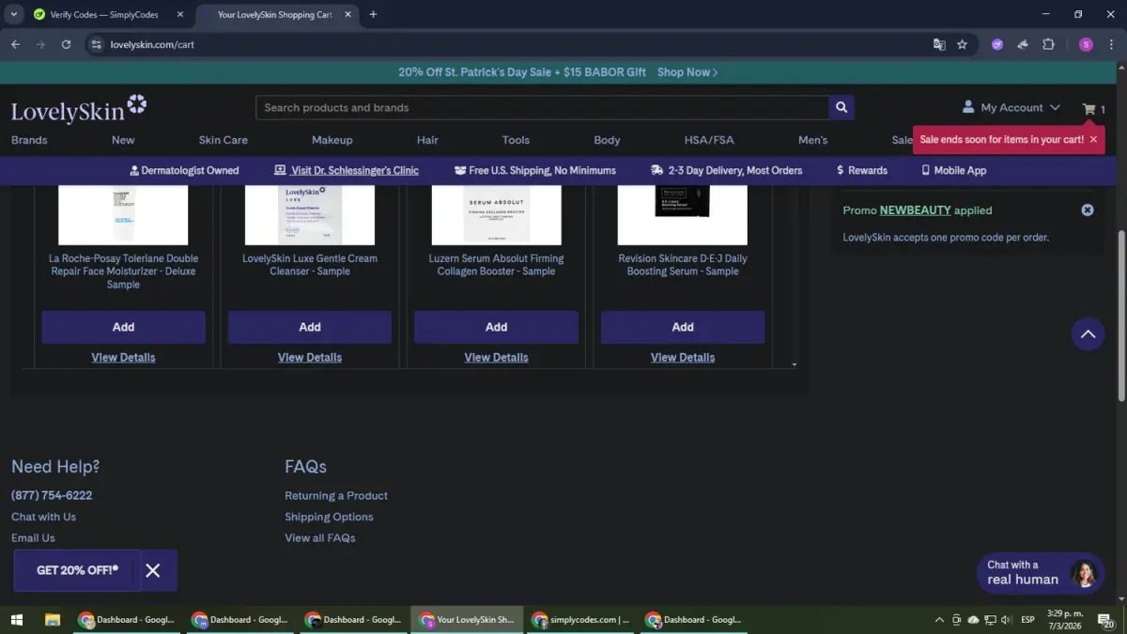Open the Brands menu
Image resolution: width=1127 pixels, height=634 pixels.
click(29, 140)
